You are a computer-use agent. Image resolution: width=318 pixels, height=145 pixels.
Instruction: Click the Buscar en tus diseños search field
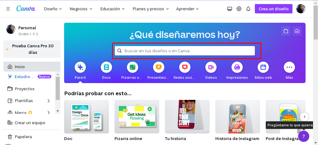[x=185, y=51]
